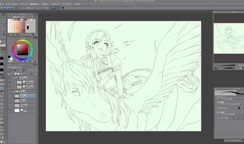Click the blue swatch below the color set
Screen dimensions: 244x144
(17, 35)
